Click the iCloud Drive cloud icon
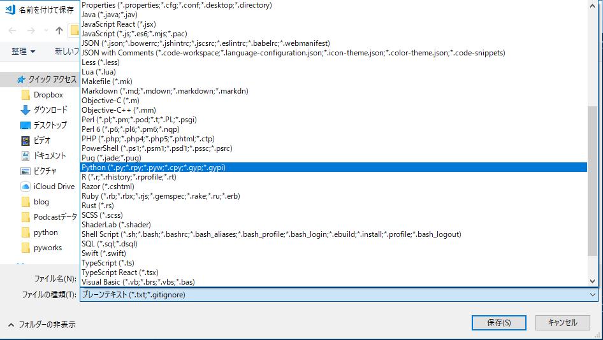Screen dimensions: 603x340 pyautogui.click(x=25, y=187)
